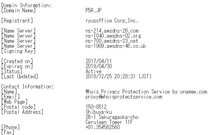Click the Active status value
Viewport: 209px width, 135px height.
93,71
